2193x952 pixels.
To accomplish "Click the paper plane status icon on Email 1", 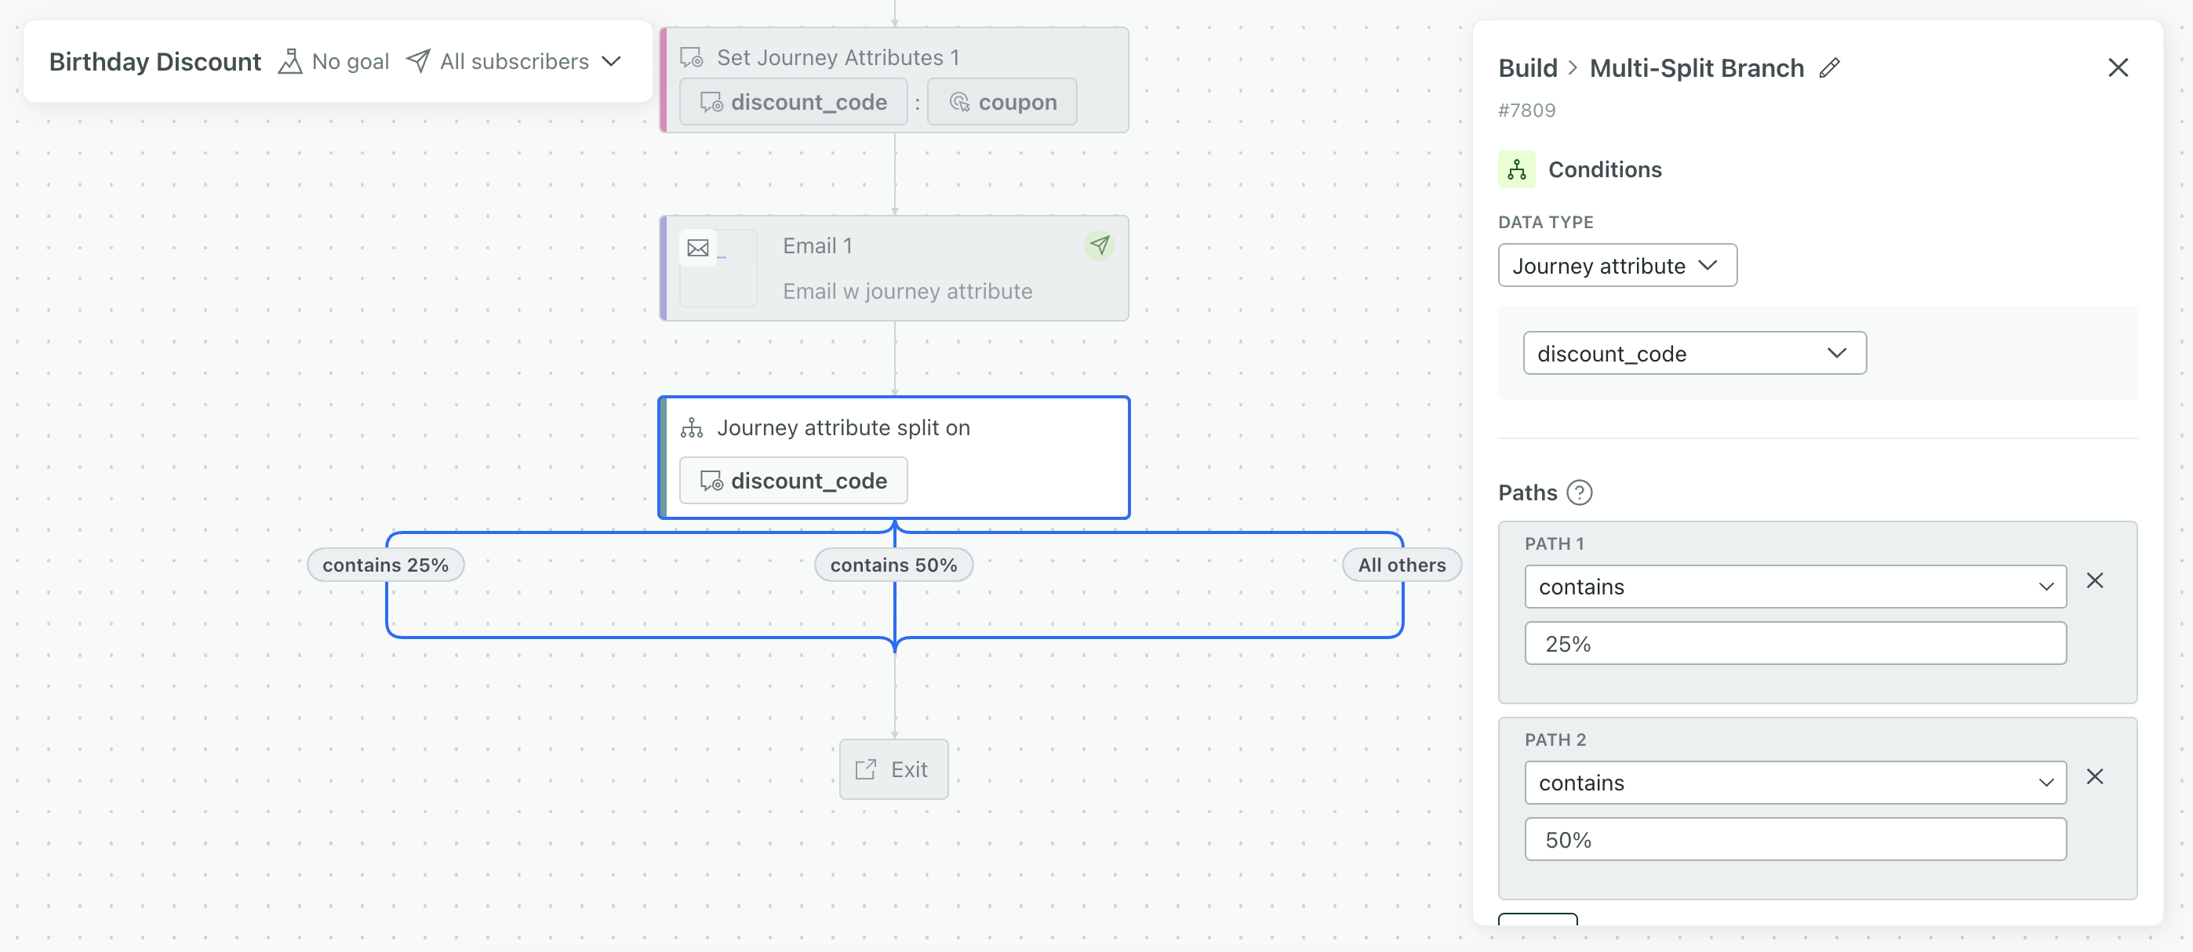I will 1100,245.
